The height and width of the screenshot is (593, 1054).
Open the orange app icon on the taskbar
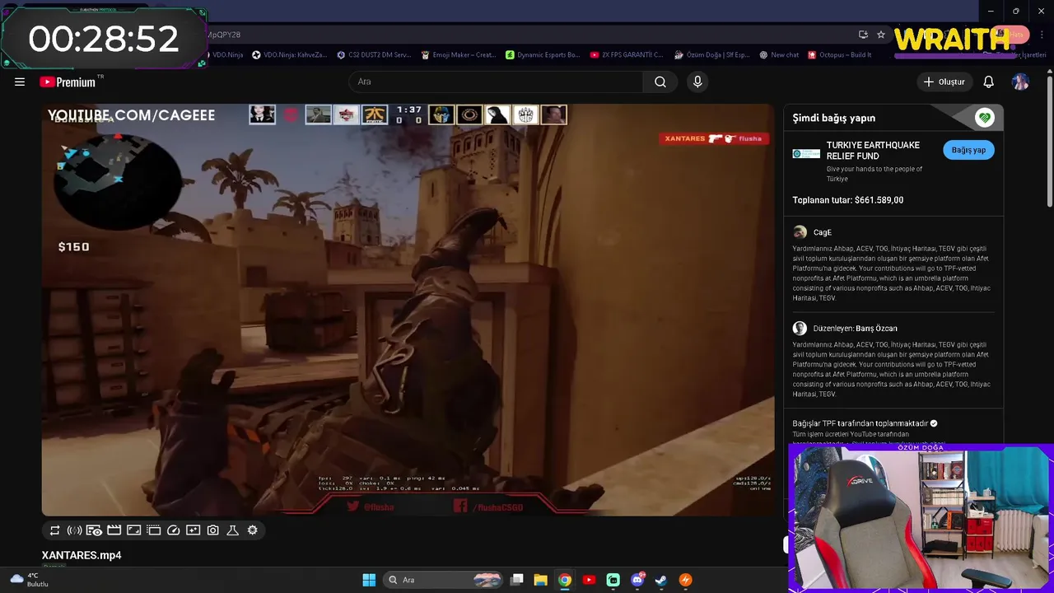(x=685, y=580)
